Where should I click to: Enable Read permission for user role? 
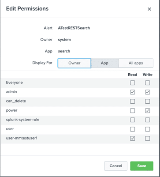coord(133,129)
